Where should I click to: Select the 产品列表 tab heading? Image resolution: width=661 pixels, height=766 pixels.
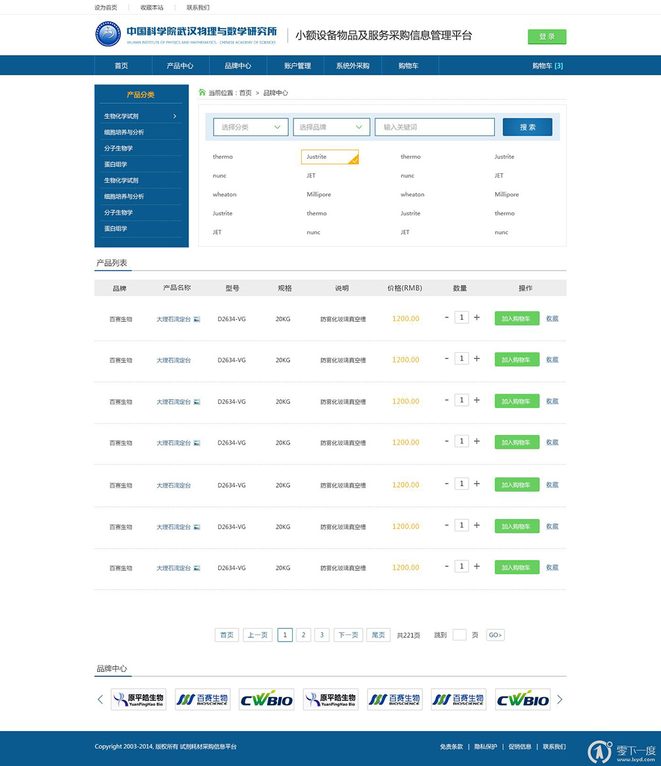click(112, 263)
